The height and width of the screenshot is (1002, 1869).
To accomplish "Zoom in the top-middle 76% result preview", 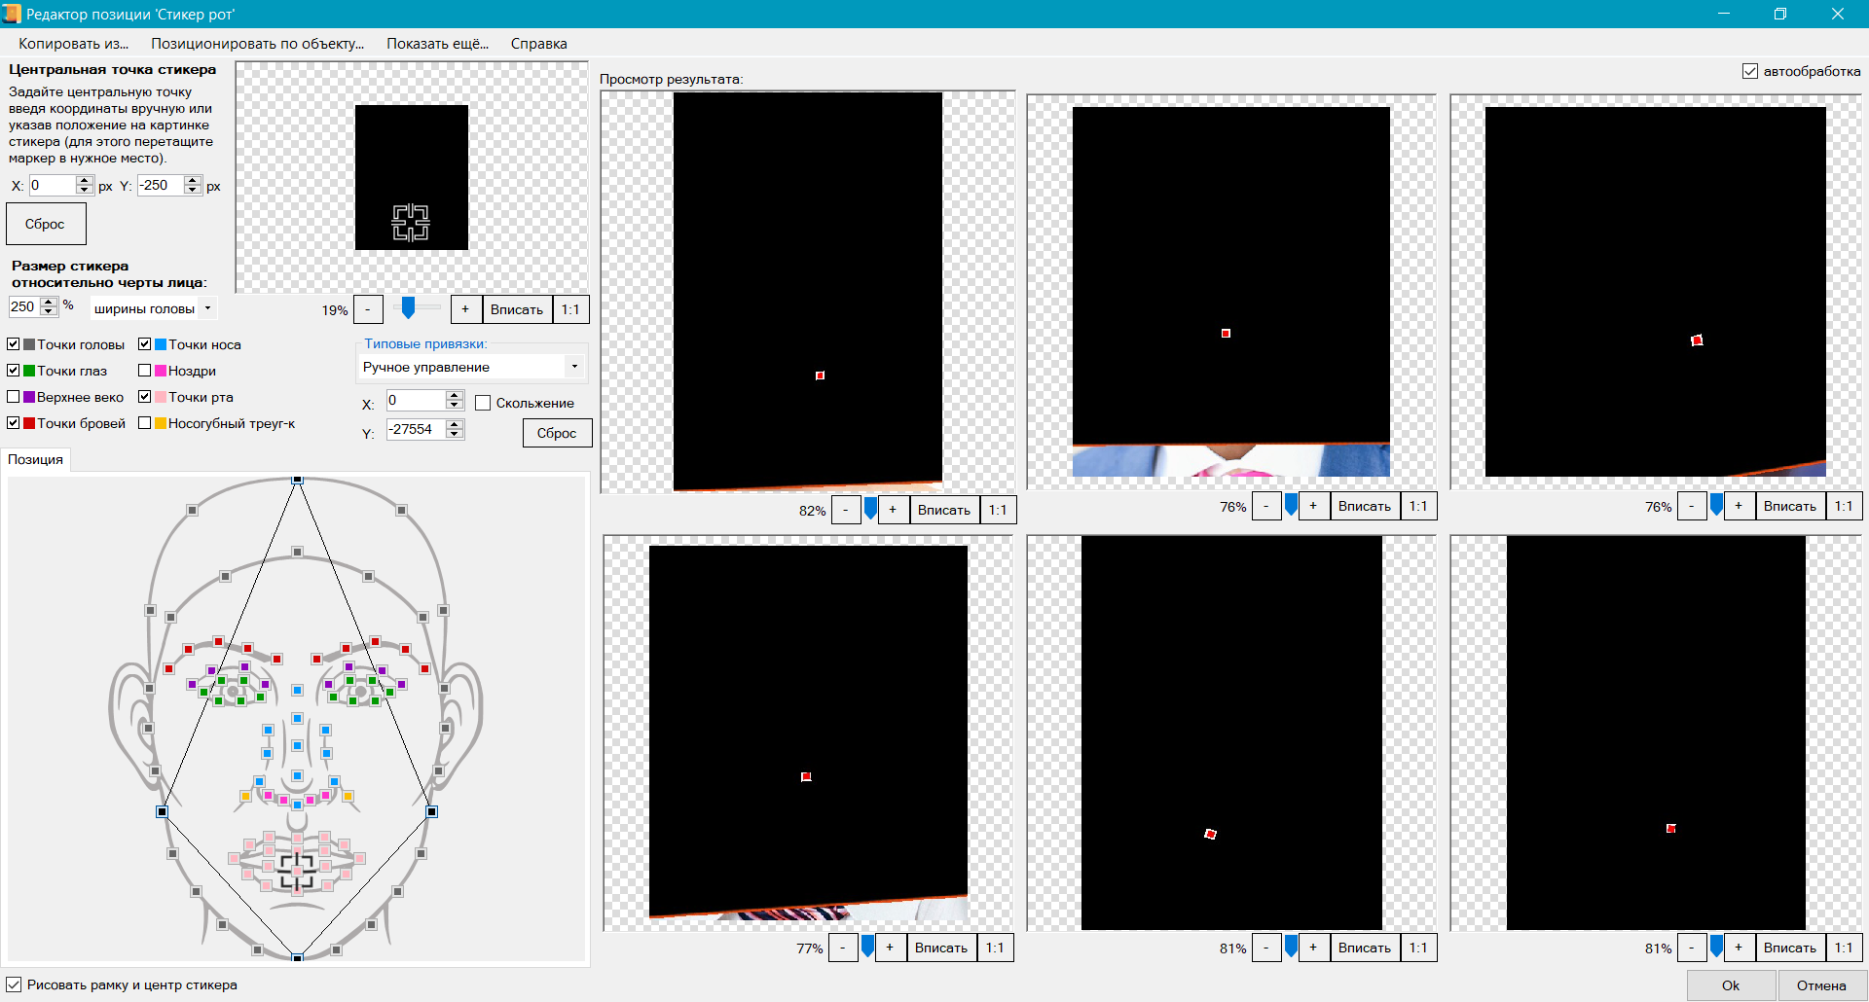I will coord(1313,506).
